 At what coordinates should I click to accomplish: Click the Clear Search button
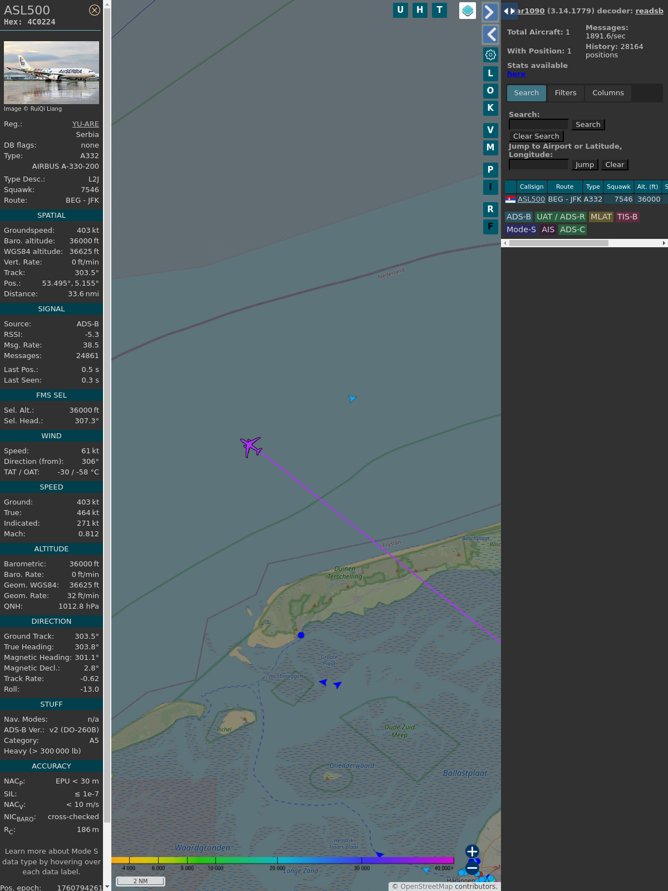[536, 136]
